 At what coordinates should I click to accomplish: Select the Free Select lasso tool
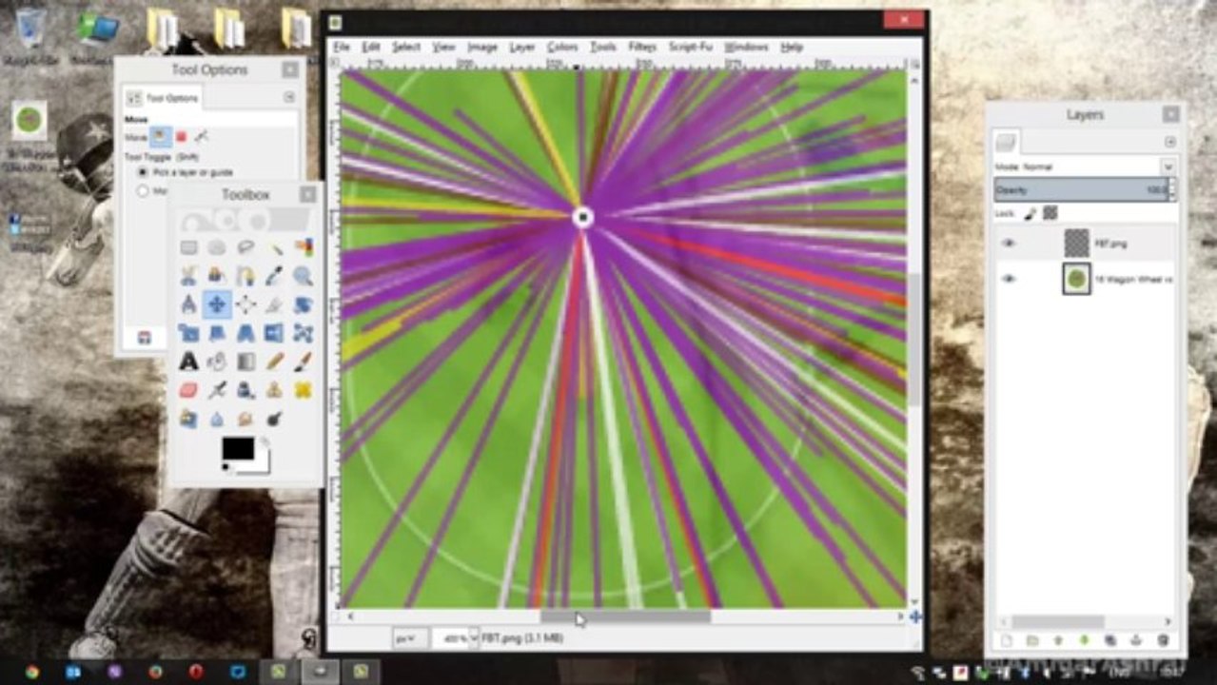pyautogui.click(x=245, y=247)
